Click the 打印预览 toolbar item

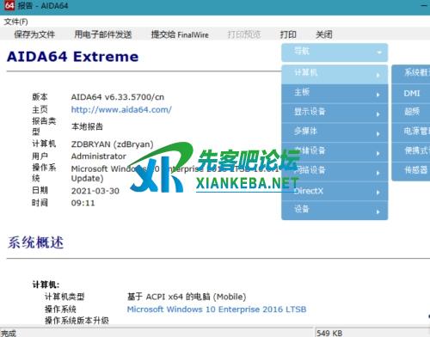[244, 34]
